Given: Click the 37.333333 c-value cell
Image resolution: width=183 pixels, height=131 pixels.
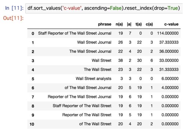Looking at the screenshot, I should [169, 42].
